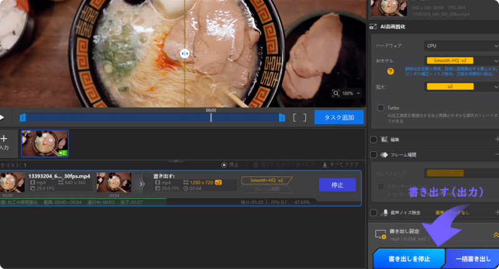Click the before/after split comparison handle
The width and height of the screenshot is (499, 269).
tap(185, 54)
